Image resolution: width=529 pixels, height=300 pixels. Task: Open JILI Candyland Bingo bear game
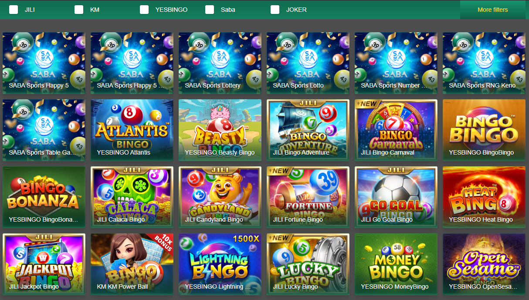click(220, 197)
